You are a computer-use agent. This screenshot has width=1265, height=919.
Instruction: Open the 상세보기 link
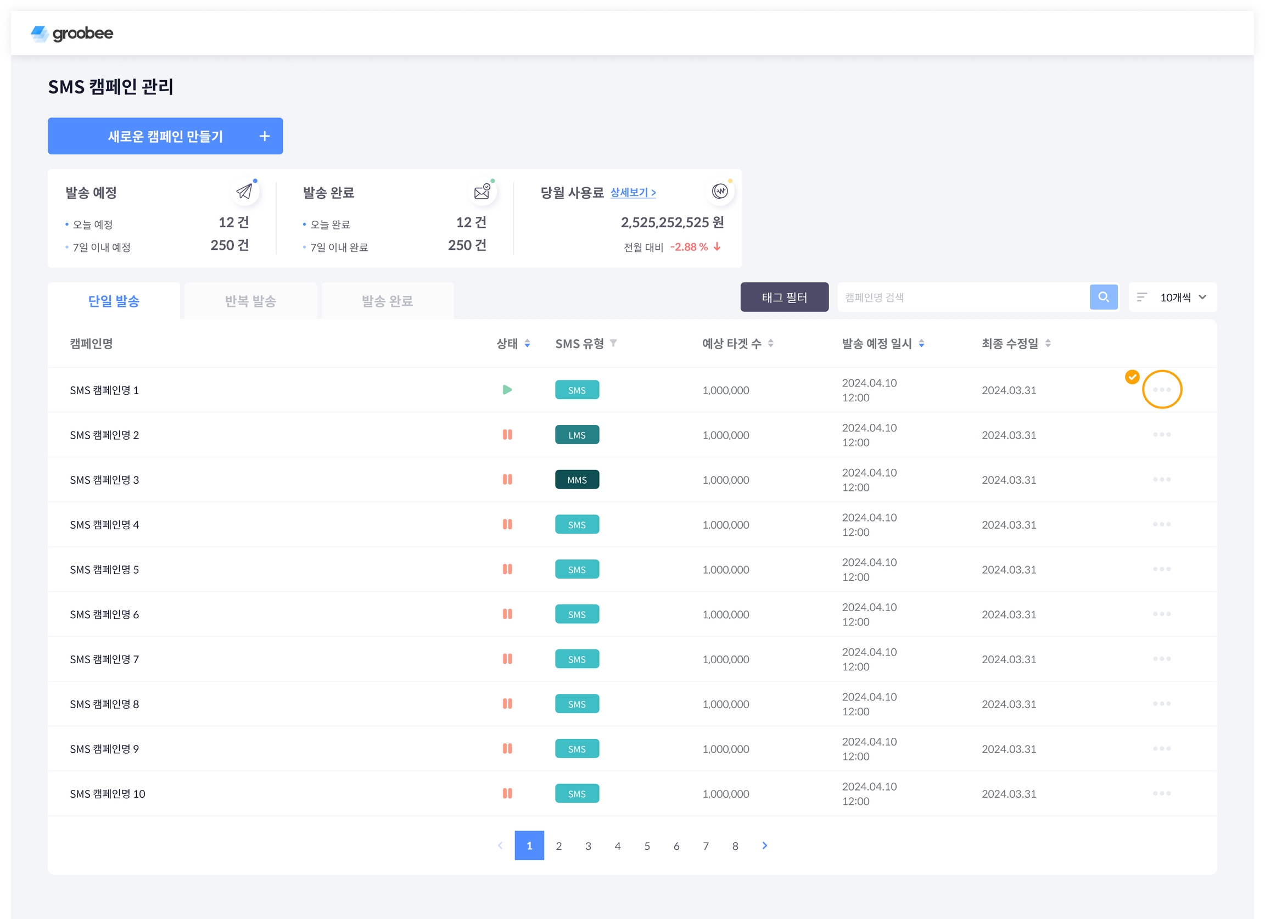coord(632,192)
